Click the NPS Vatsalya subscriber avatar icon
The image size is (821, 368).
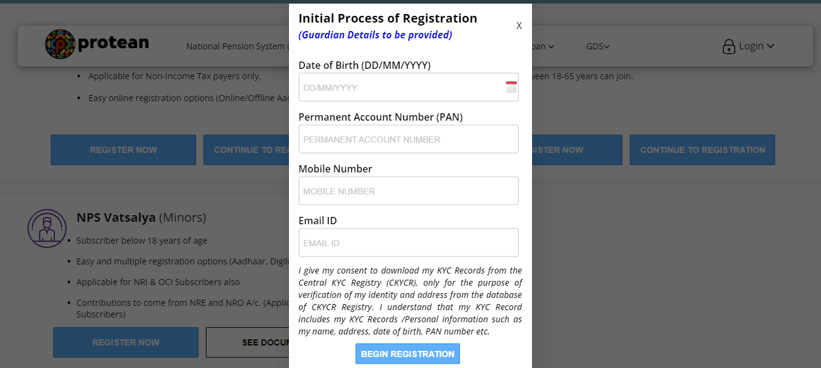(47, 228)
